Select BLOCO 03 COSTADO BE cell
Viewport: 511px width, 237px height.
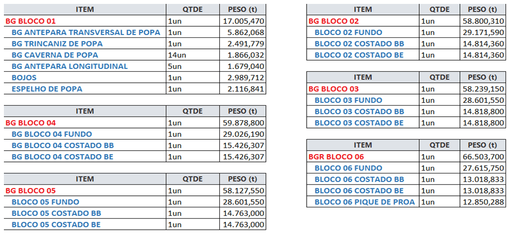[363, 123]
